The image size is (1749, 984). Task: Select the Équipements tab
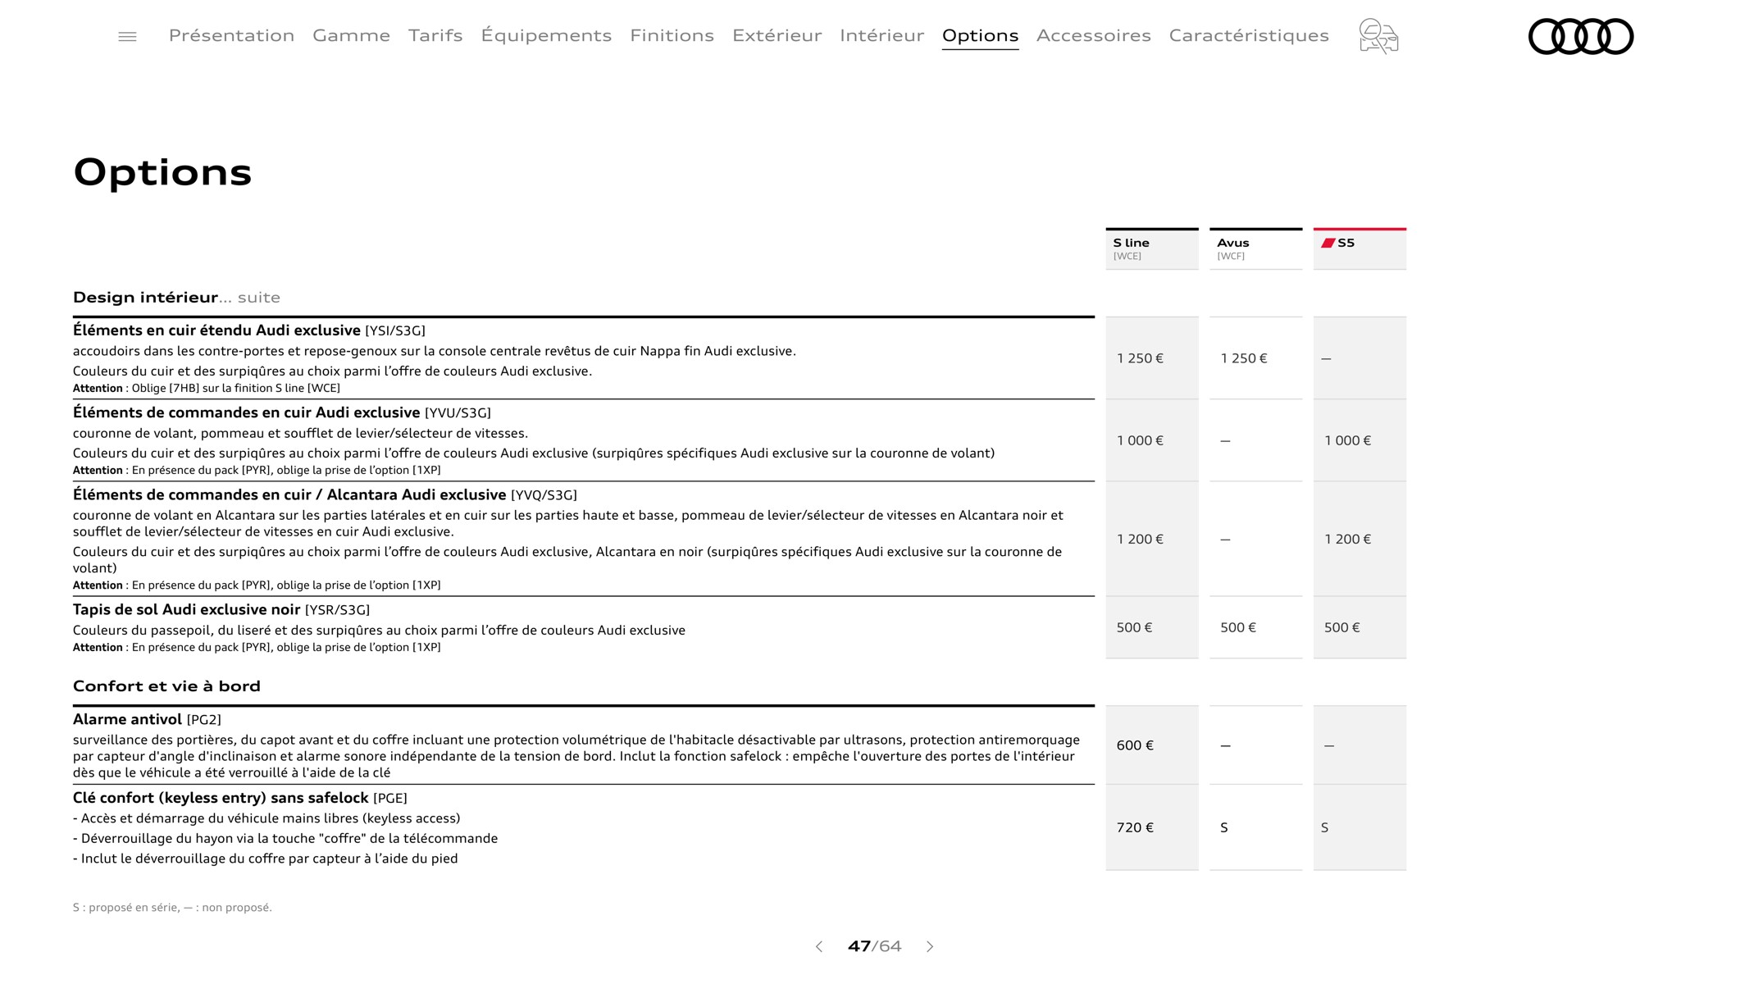(x=546, y=35)
